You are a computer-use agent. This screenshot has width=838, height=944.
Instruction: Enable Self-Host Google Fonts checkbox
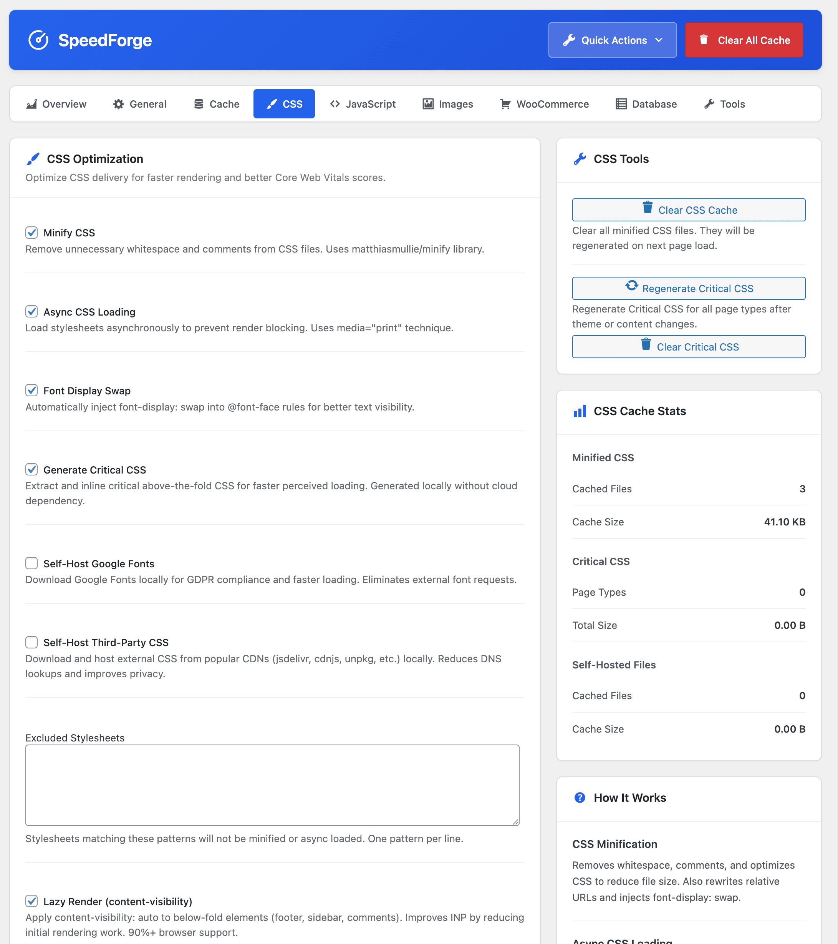tap(31, 563)
